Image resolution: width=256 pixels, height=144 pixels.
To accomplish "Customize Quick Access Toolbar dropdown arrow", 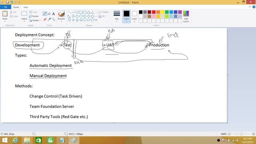I will pos(19,2).
